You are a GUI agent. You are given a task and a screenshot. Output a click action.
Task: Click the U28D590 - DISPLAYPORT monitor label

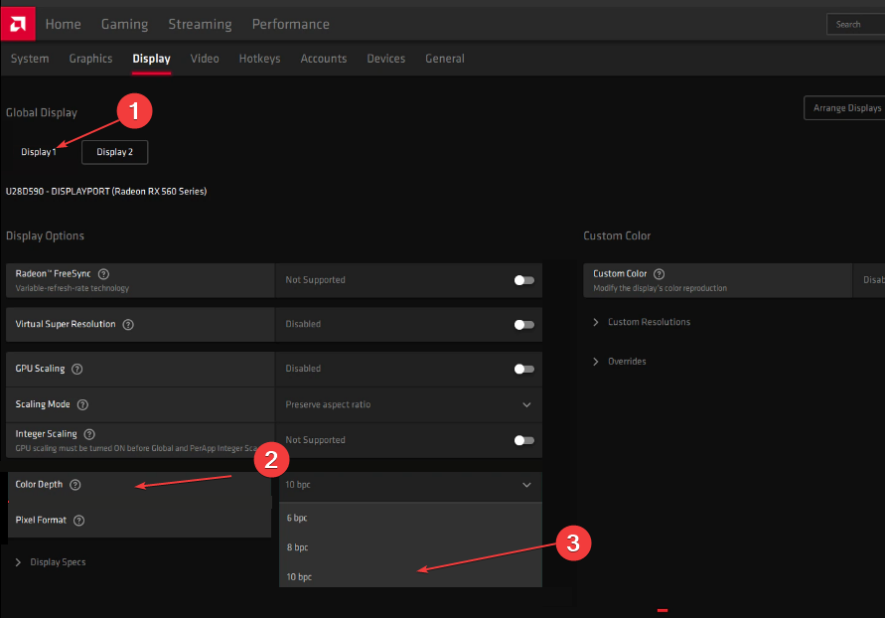coord(106,192)
